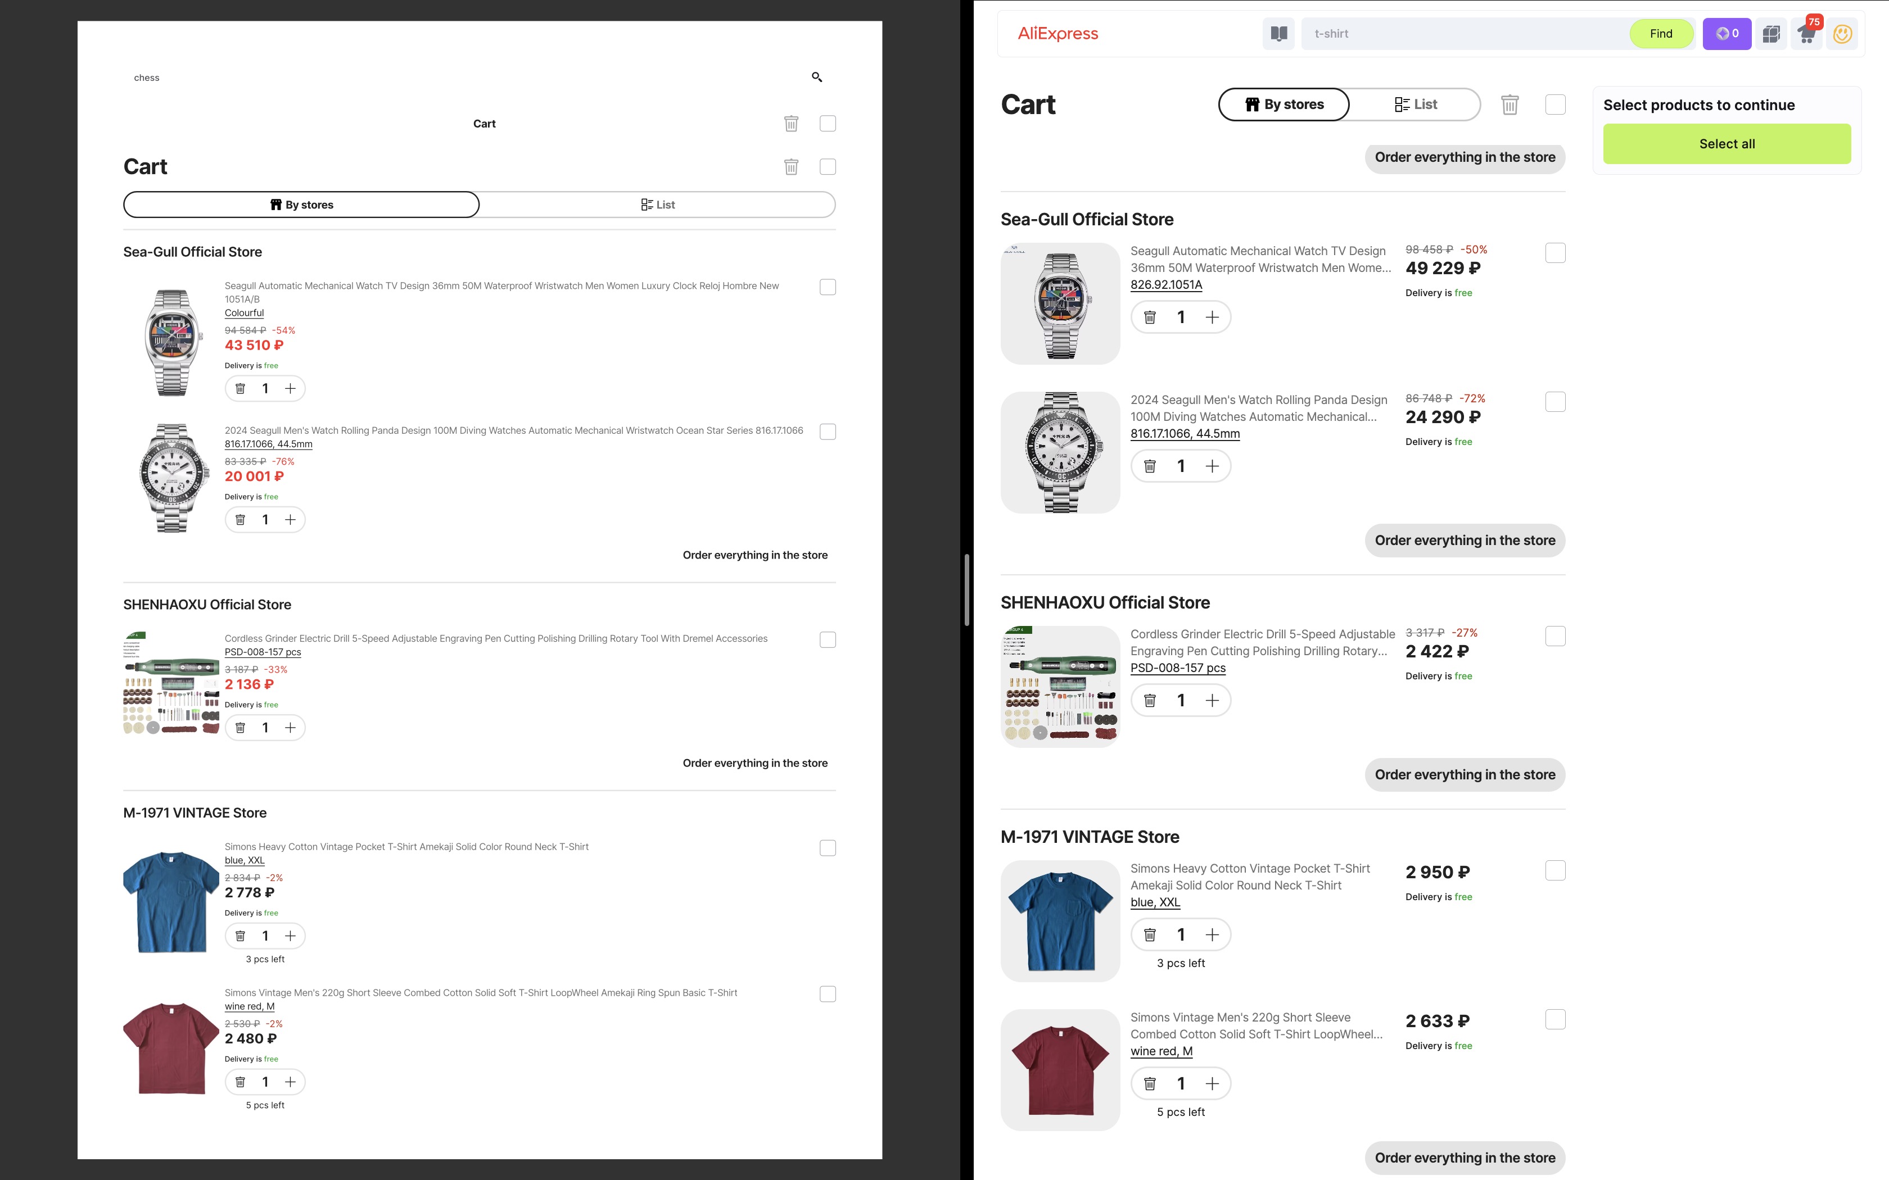Open the Colourful variant link

(x=245, y=313)
